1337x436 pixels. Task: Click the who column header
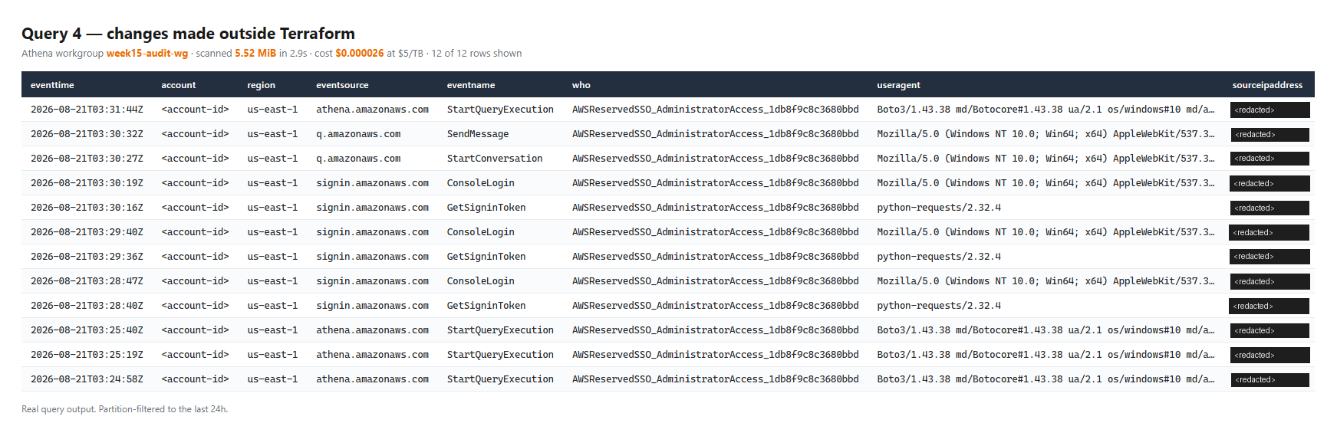[x=581, y=85]
